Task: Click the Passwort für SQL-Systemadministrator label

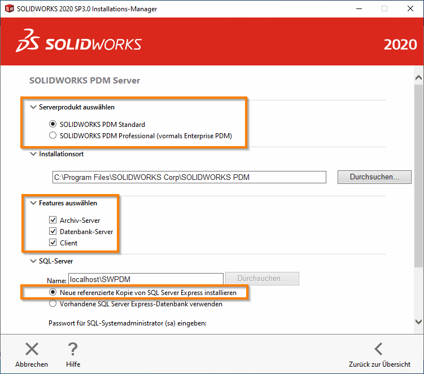Action: (x=128, y=323)
